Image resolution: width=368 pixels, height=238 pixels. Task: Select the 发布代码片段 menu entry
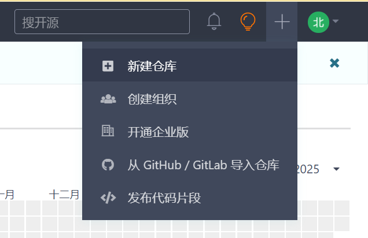[190, 198]
